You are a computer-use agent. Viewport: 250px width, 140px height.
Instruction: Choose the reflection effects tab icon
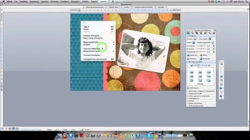(x=202, y=65)
